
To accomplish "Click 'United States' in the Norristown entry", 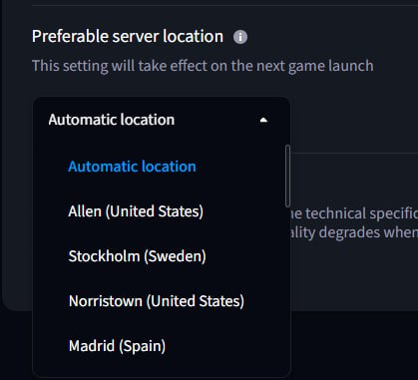I will click(x=196, y=301).
